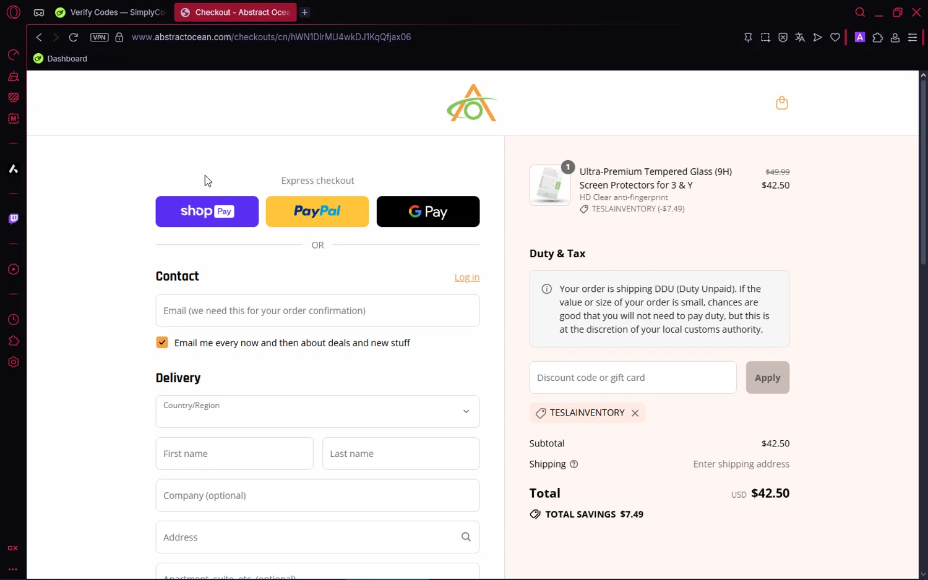Click the First name field
This screenshot has height=580, width=928.
234,454
